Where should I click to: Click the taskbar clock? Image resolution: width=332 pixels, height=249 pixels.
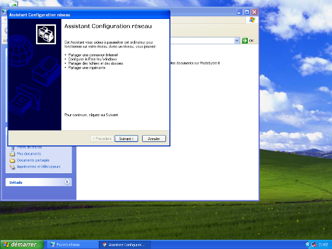click(323, 244)
